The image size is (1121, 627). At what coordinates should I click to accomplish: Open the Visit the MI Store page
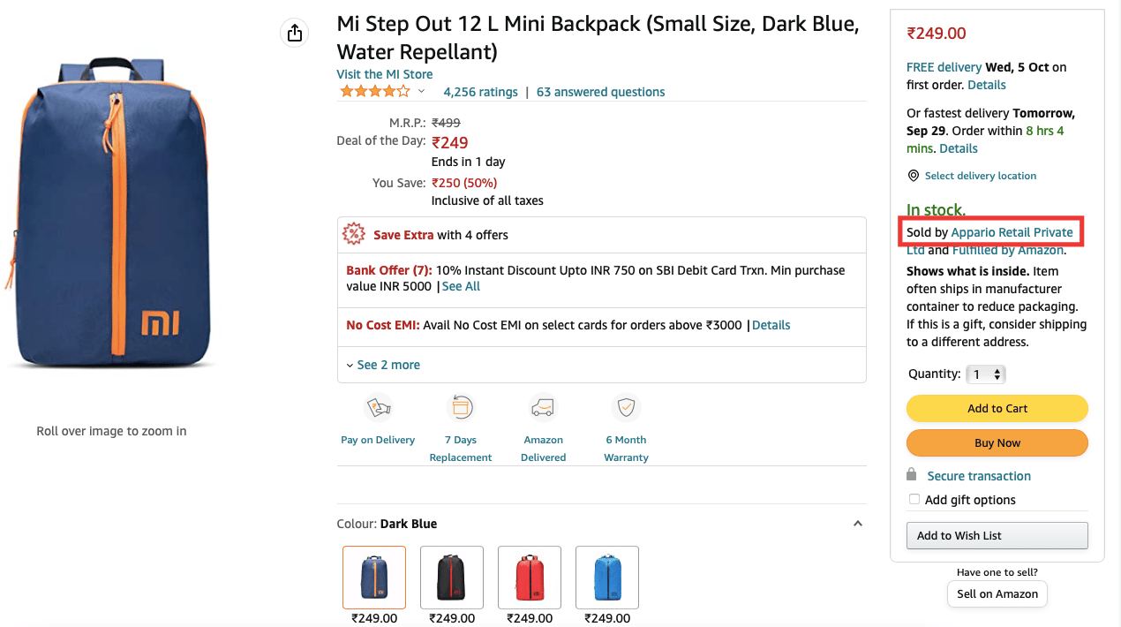point(384,73)
